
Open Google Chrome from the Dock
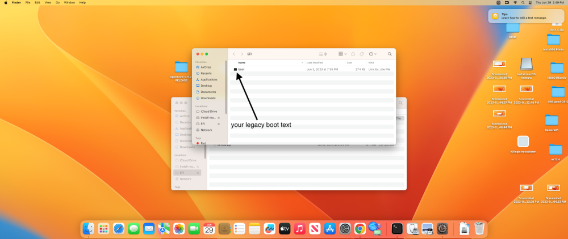point(360,229)
